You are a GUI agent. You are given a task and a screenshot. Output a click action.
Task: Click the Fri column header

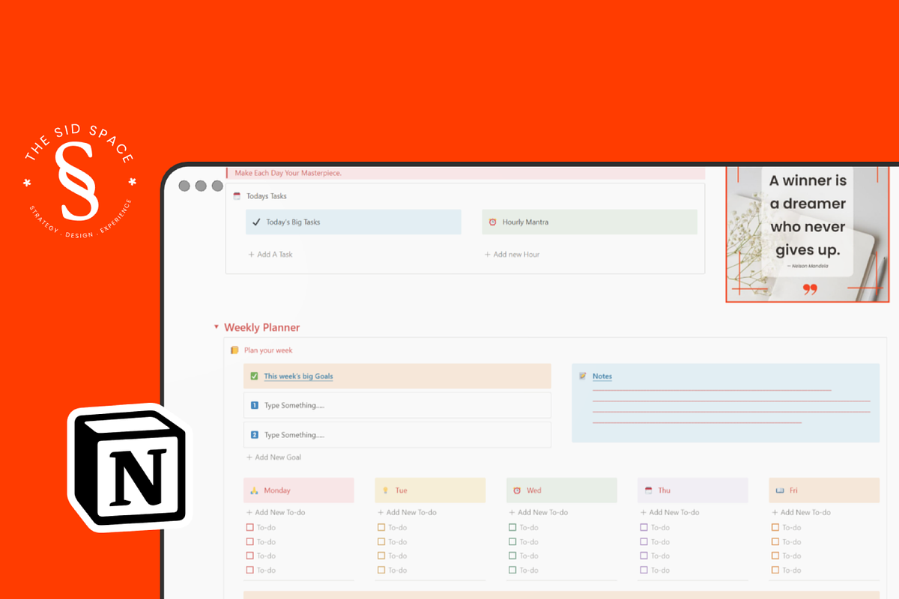(x=824, y=490)
